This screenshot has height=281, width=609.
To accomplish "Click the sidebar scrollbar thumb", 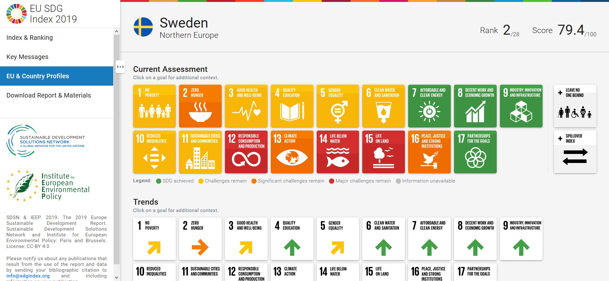I will pyautogui.click(x=116, y=149).
